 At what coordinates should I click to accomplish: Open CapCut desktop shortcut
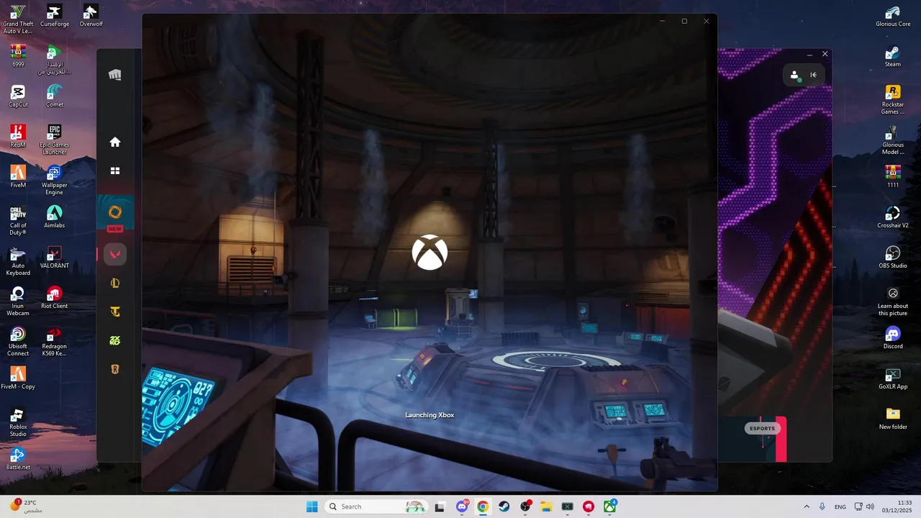pos(18,96)
